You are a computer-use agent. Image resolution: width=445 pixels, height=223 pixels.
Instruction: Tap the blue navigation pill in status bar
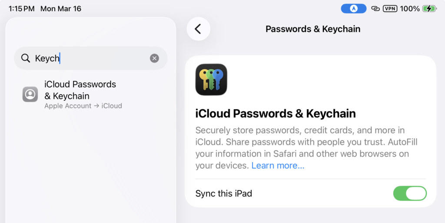pyautogui.click(x=353, y=9)
